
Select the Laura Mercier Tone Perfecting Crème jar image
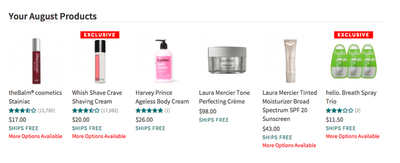[x=226, y=61]
